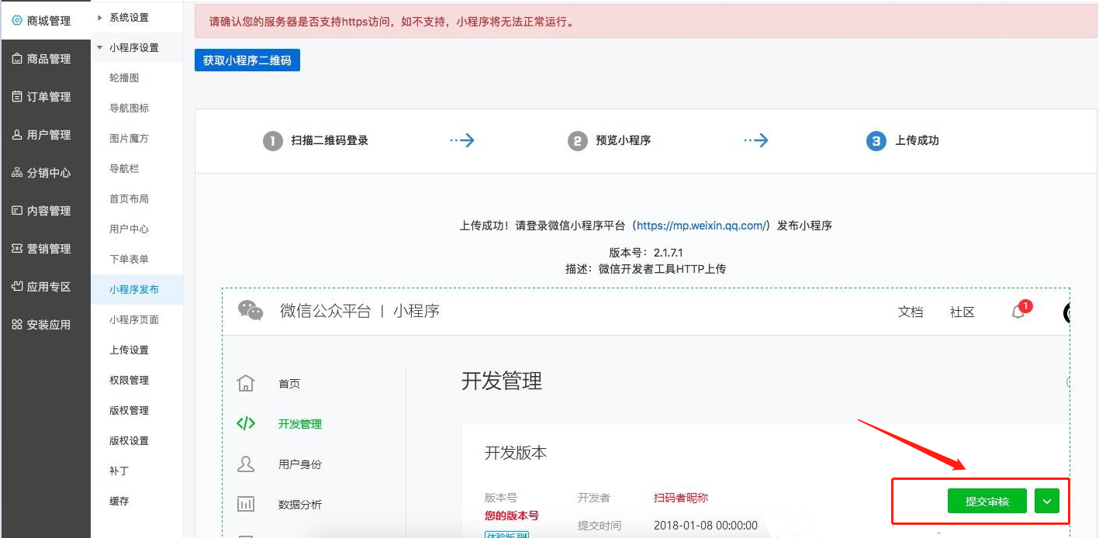Select 轮播图 in the submenu
This screenshot has width=1099, height=538.
coord(124,78)
